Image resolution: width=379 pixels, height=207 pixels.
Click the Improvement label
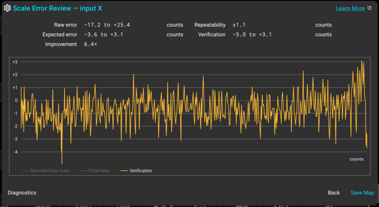pyautogui.click(x=61, y=44)
